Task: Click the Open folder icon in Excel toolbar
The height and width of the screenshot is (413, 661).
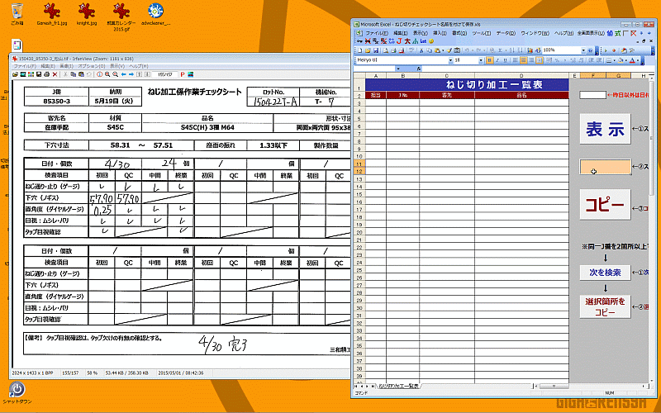Action: (368, 50)
